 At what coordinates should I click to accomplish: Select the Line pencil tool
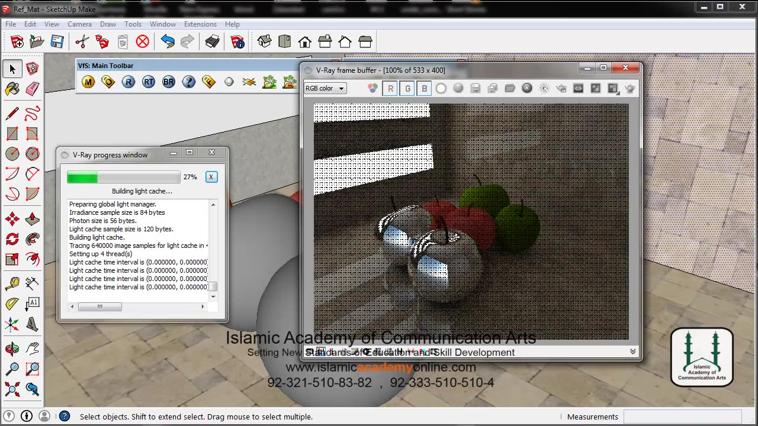coord(12,114)
